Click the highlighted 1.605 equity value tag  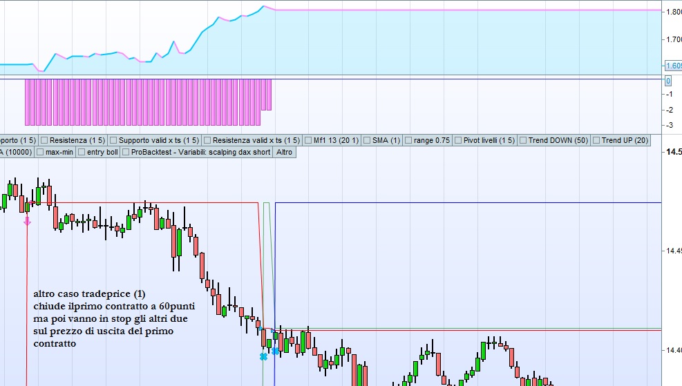(674, 66)
